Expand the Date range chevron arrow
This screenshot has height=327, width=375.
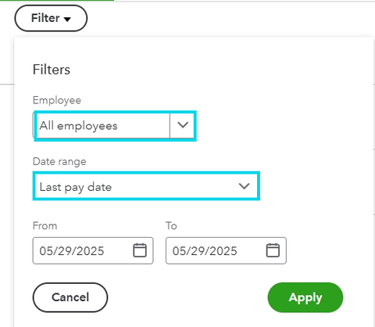pyautogui.click(x=244, y=186)
